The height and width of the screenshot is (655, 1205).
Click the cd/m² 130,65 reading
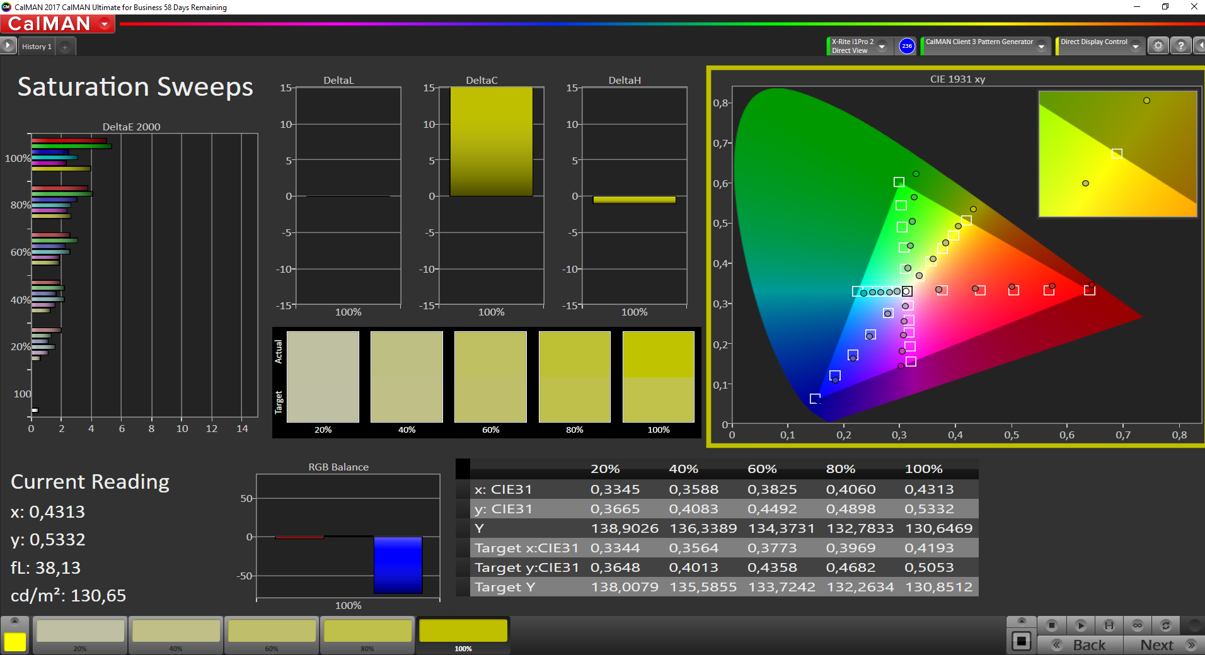[x=68, y=595]
